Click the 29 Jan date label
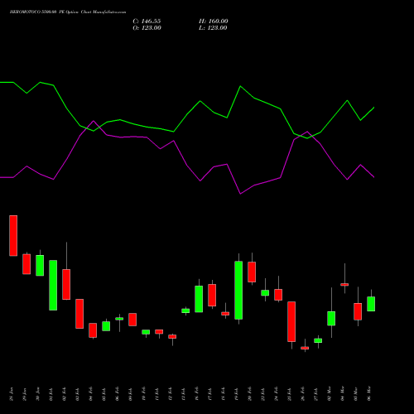This screenshot has height=414, width=414. point(25,394)
